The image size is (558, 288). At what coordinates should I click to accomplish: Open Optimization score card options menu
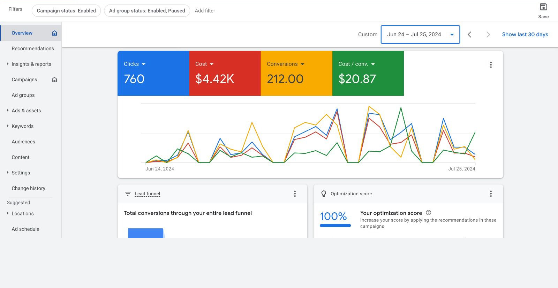(491, 194)
